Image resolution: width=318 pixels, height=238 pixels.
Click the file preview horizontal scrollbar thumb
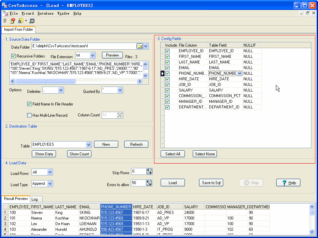point(45,81)
